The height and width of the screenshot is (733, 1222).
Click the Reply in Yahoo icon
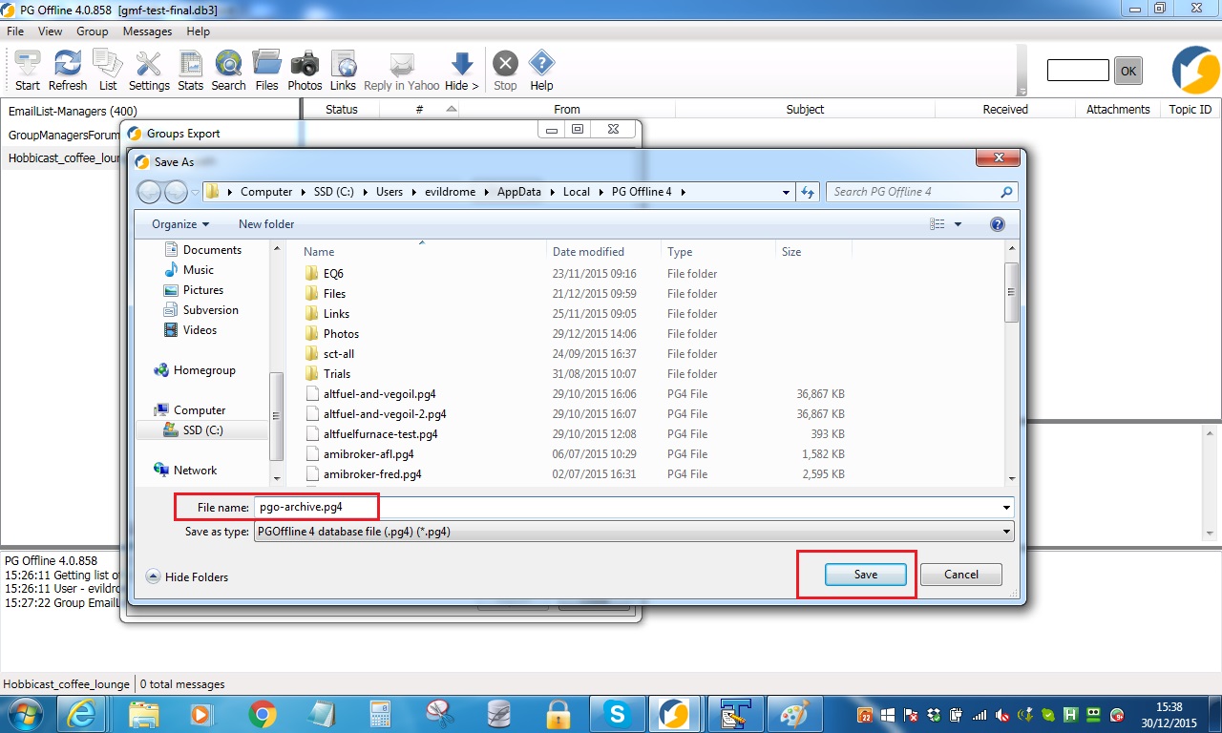pyautogui.click(x=402, y=71)
